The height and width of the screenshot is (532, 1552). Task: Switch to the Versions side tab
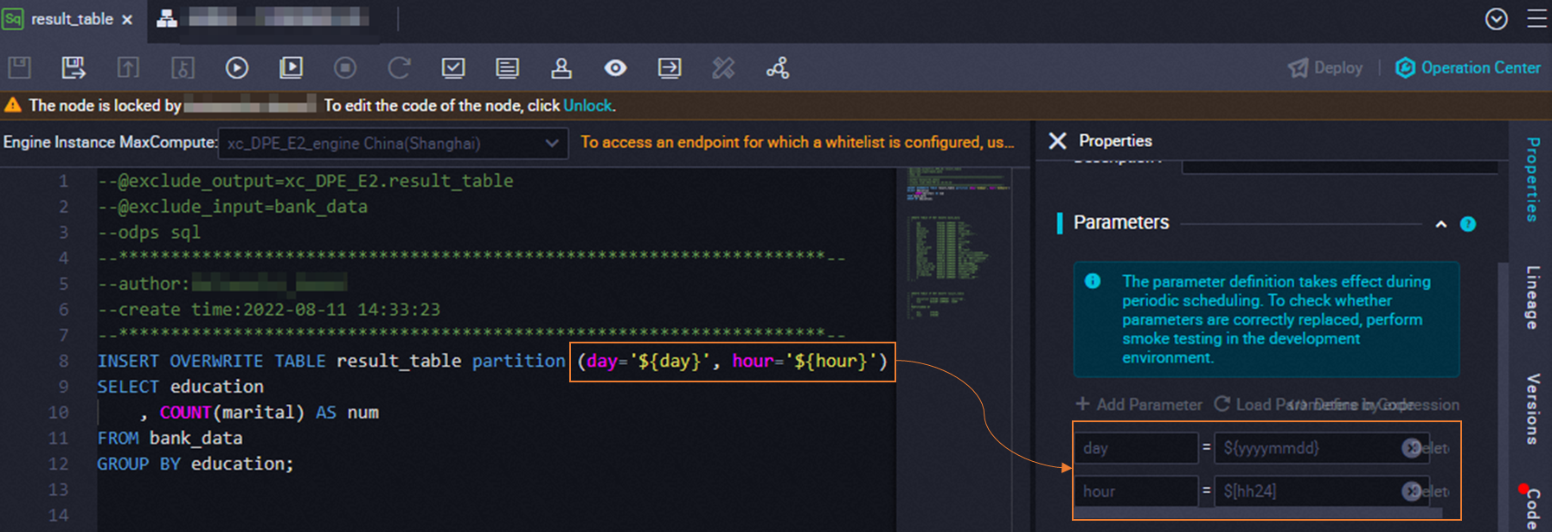point(1532,408)
